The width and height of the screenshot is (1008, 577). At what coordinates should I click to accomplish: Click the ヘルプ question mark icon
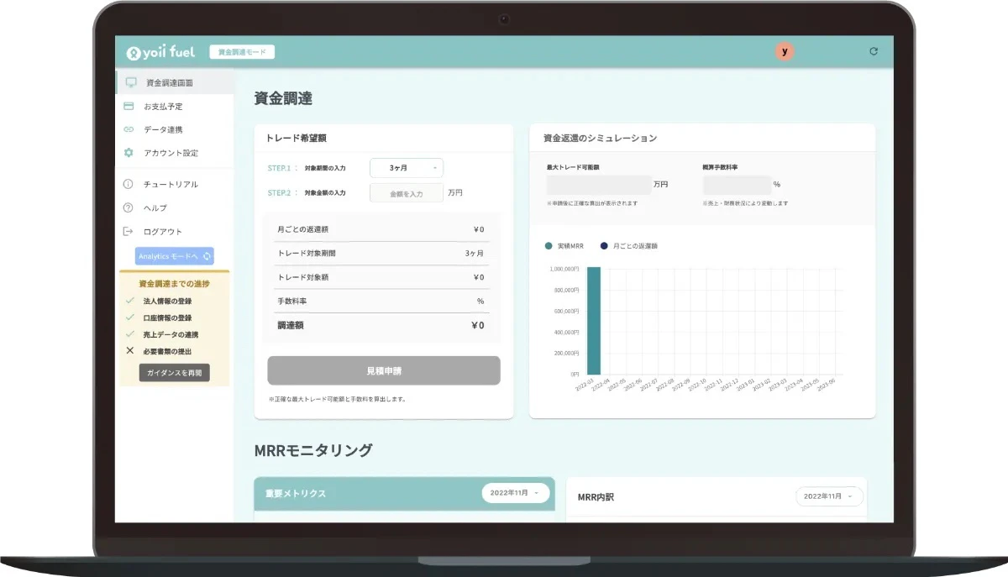pyautogui.click(x=130, y=207)
